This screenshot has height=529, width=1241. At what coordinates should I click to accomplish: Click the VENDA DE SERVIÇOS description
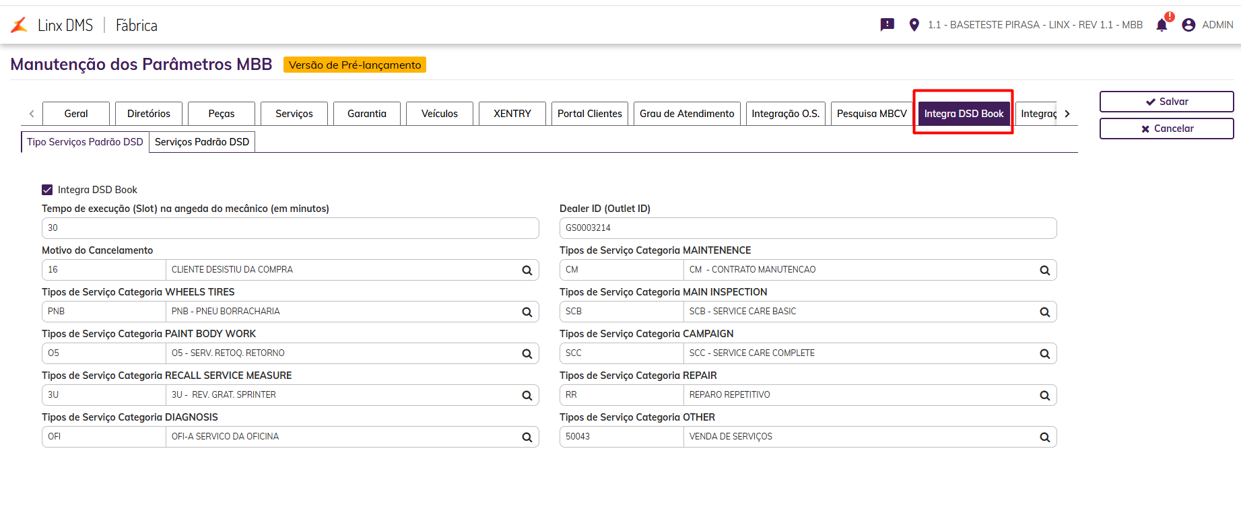coord(731,437)
